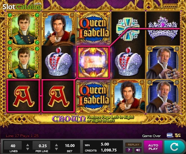The height and width of the screenshot is (154, 186).
Task: Start Auto Play mode
Action: [153, 147]
